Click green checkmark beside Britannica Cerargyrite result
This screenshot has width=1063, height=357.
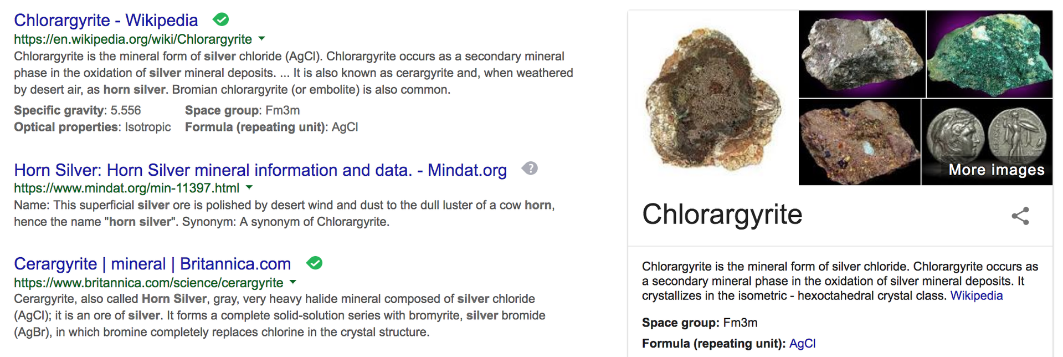315,263
